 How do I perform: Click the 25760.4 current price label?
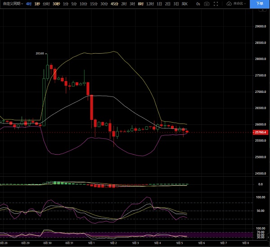pos(261,133)
